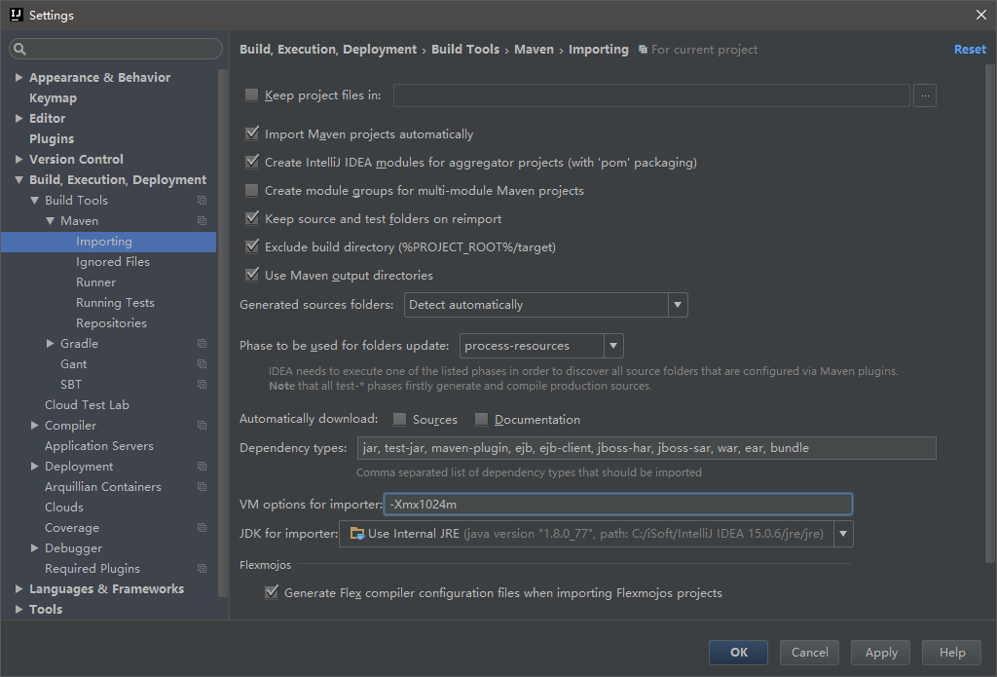Open Running Tests under Maven

115,303
